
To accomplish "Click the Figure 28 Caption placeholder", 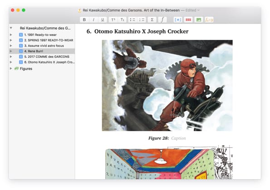I will [178, 138].
